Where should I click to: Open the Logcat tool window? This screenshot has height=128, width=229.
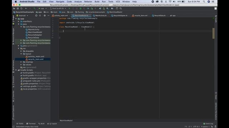(52, 124)
